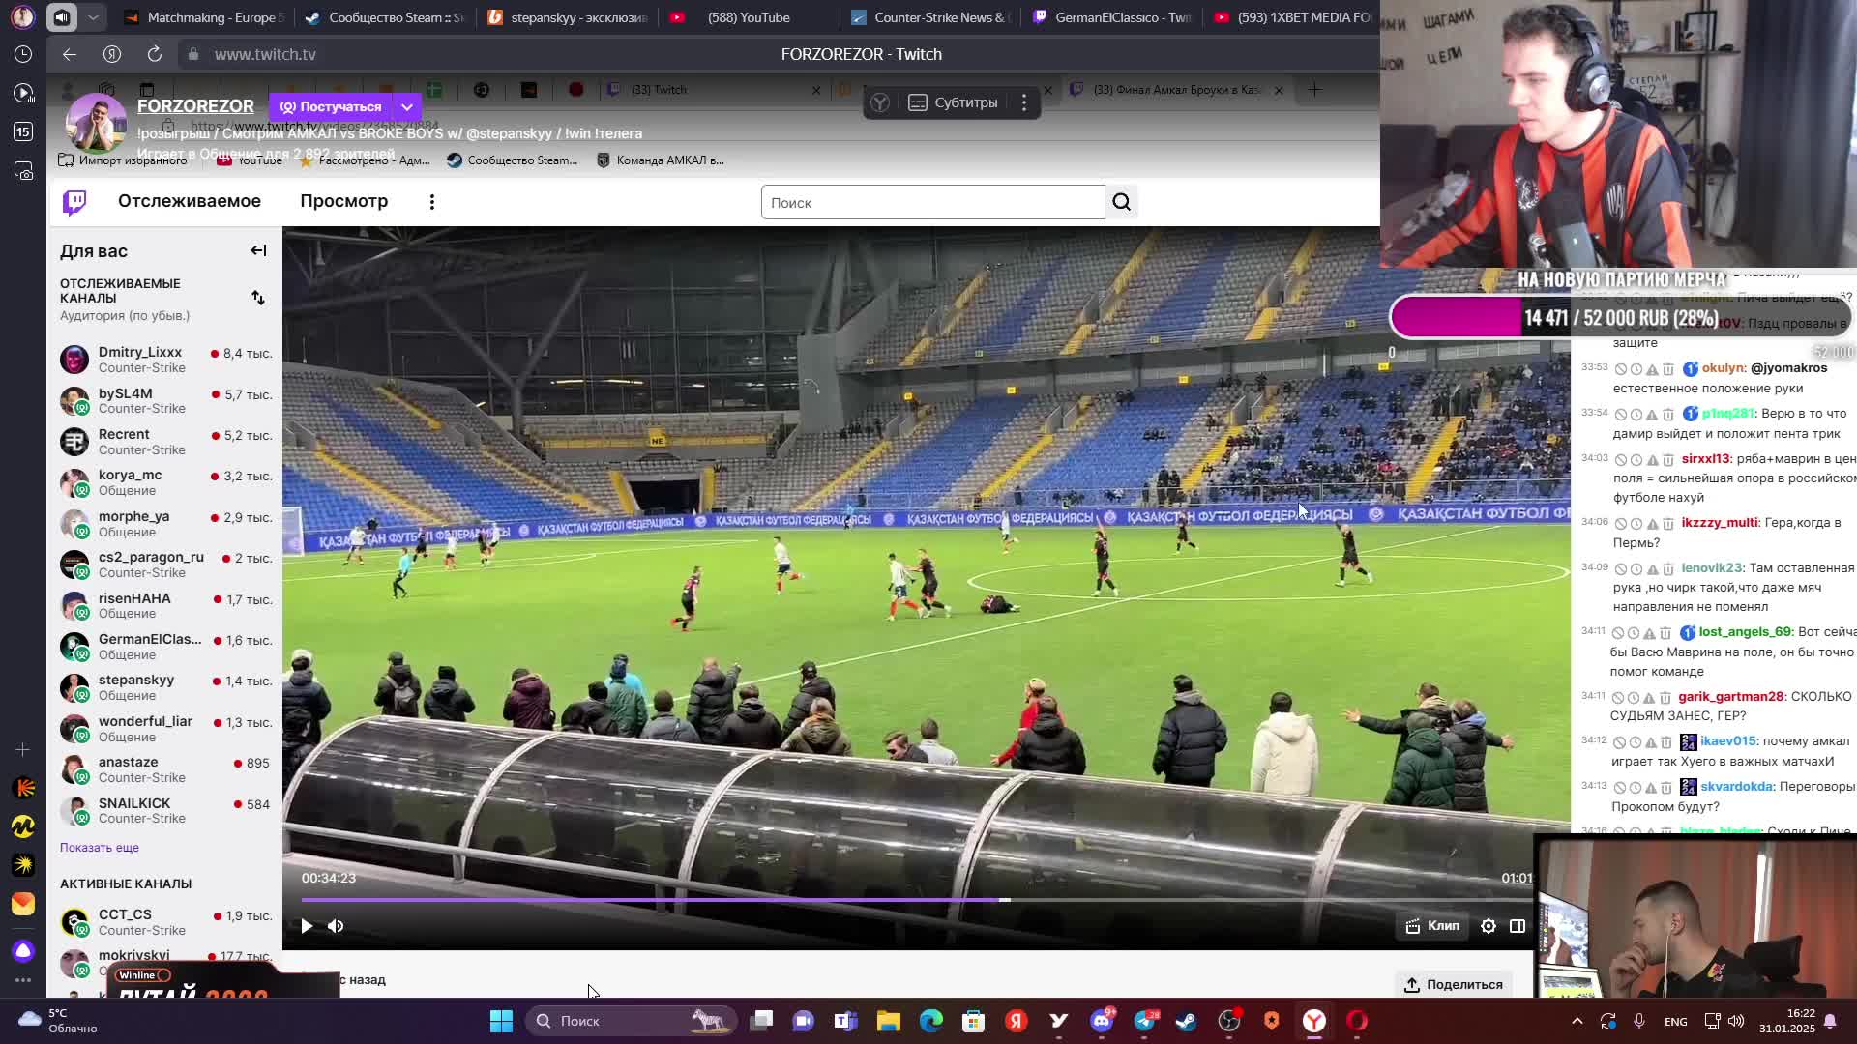This screenshot has height=1044, width=1857.
Task: Click the Windows Start button
Action: click(x=501, y=1021)
